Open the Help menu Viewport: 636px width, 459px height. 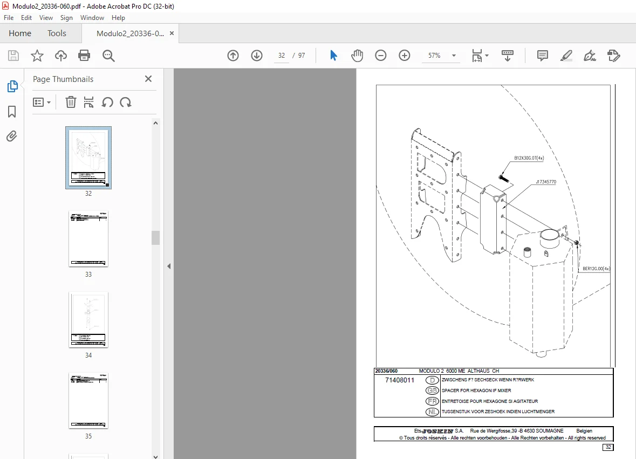coord(119,18)
